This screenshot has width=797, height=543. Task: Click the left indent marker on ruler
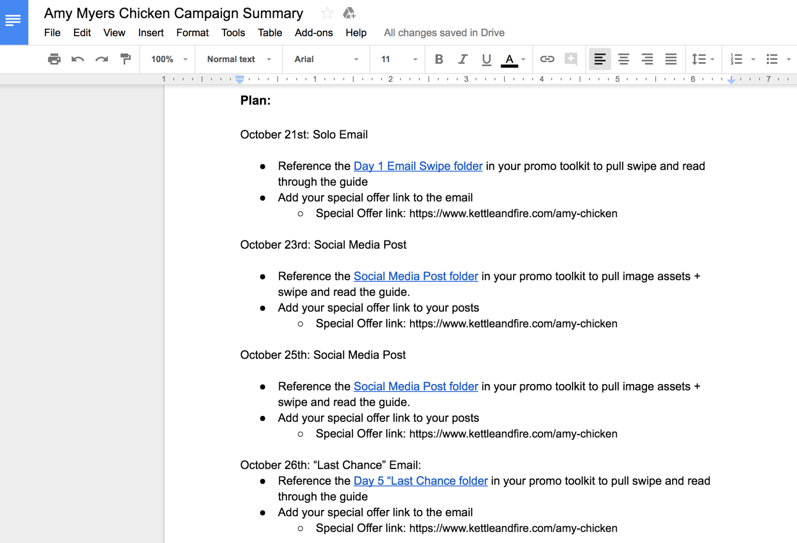coord(239,79)
